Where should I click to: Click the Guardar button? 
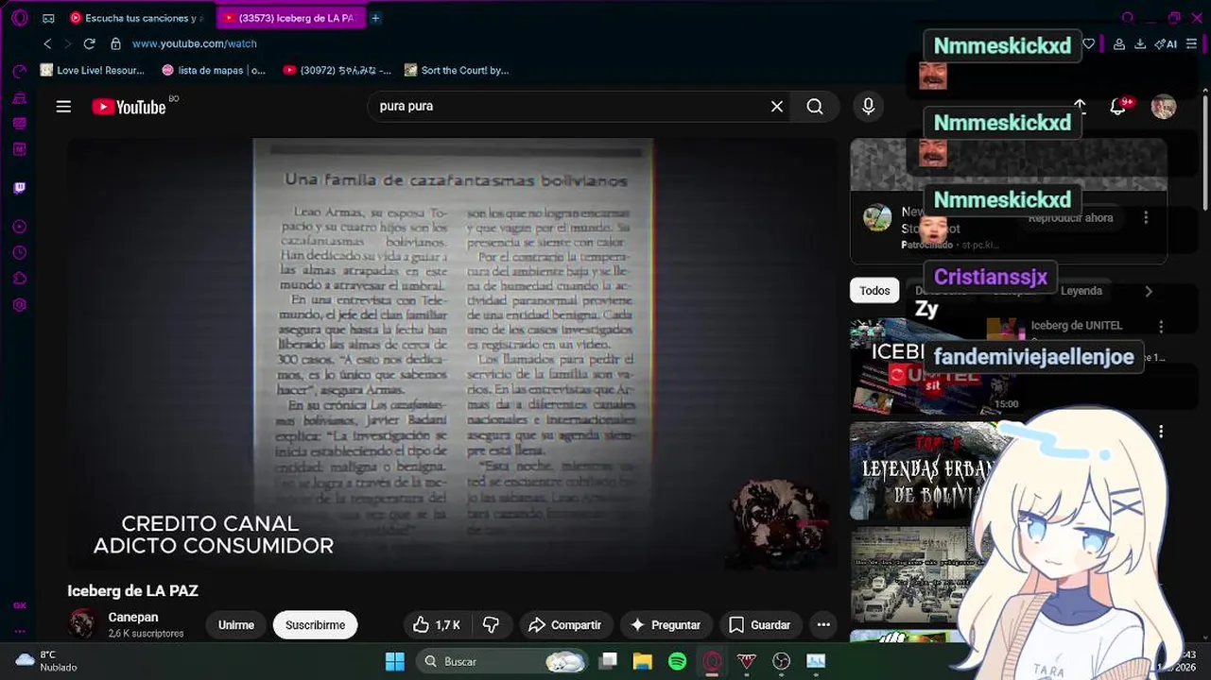pos(760,624)
